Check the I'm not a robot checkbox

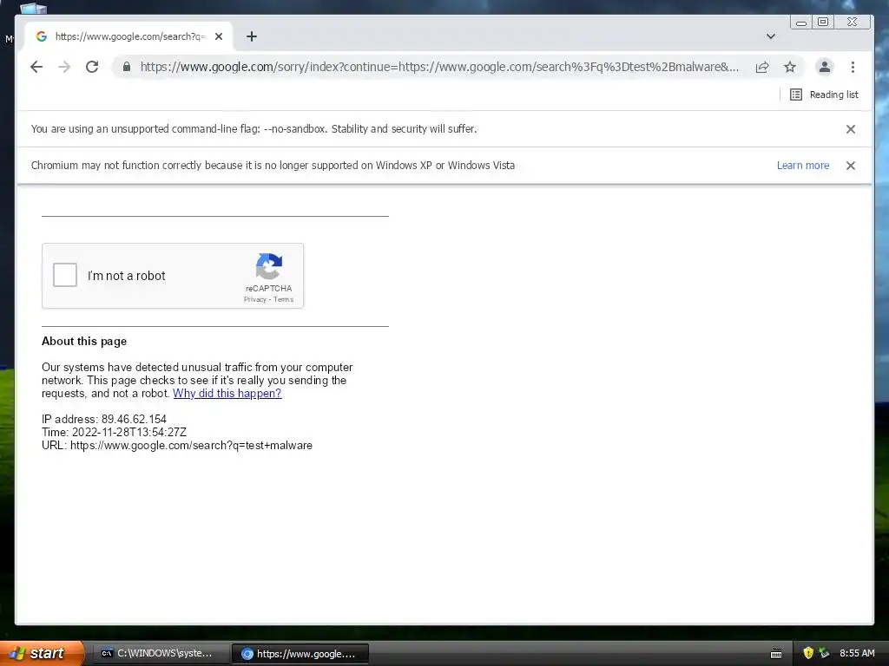[x=65, y=275]
